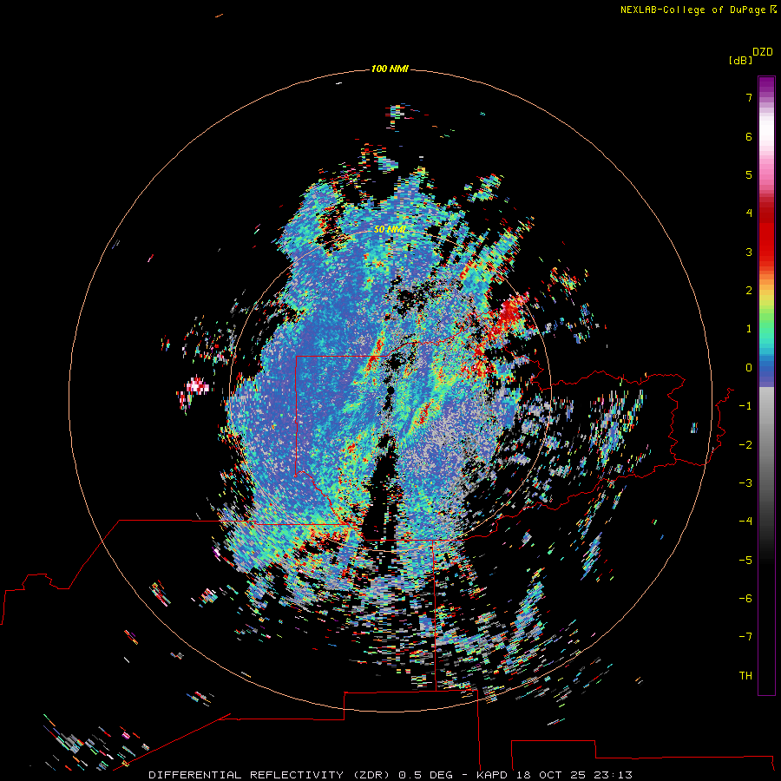Screen dimensions: 781x781
Task: Pick the -1 tick label on the scale
Action: coord(745,406)
